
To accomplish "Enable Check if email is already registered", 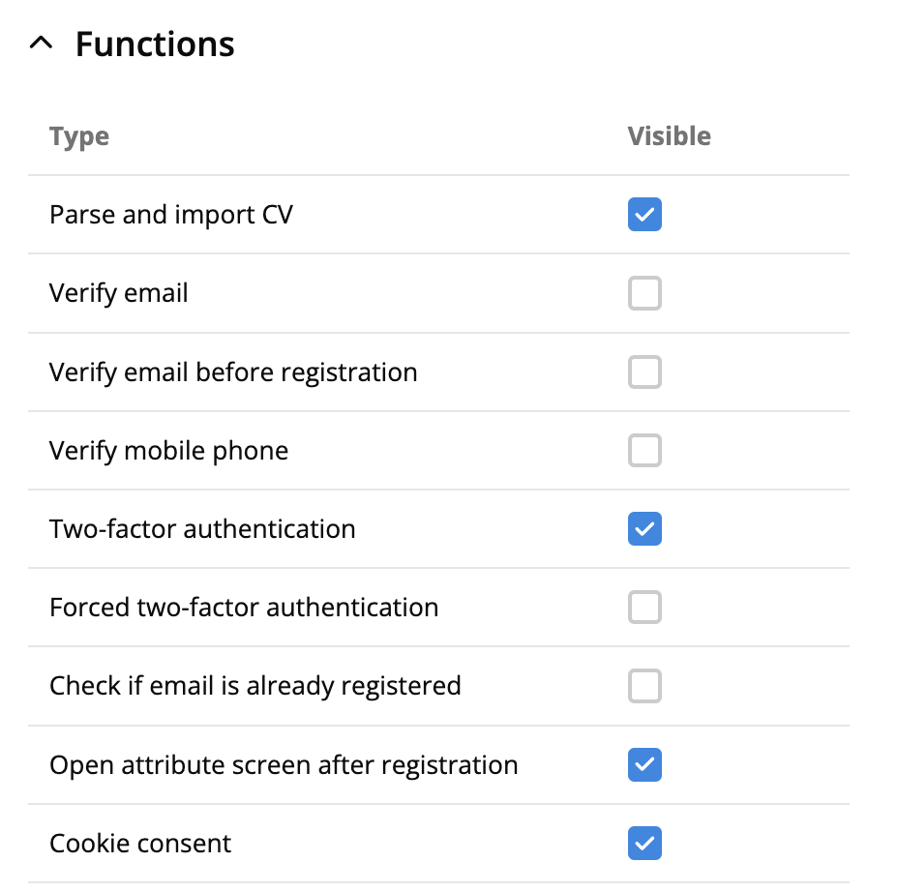I will (x=644, y=686).
